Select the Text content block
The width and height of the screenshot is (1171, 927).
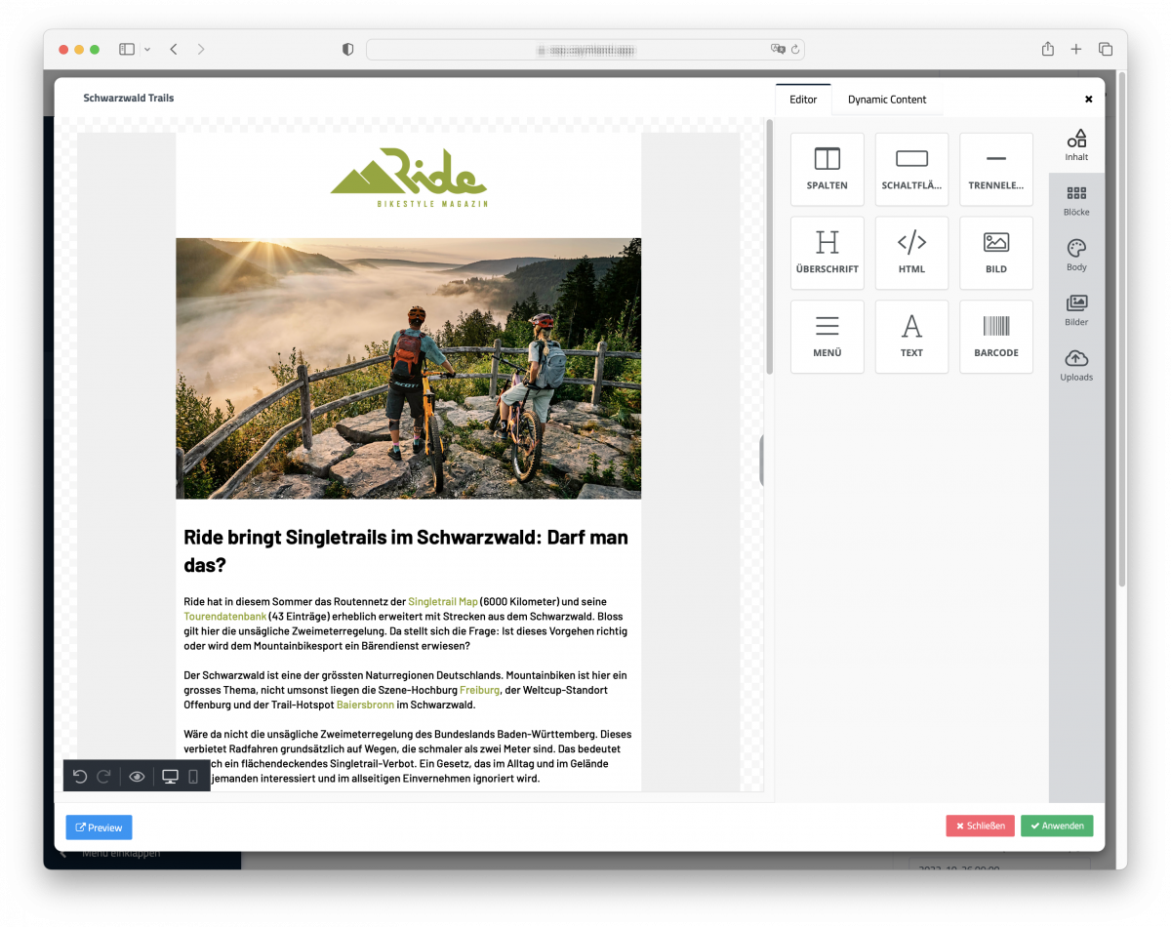coord(911,337)
